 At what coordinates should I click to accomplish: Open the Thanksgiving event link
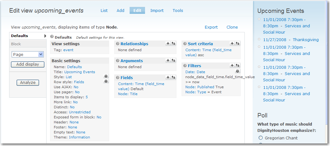(305, 40)
